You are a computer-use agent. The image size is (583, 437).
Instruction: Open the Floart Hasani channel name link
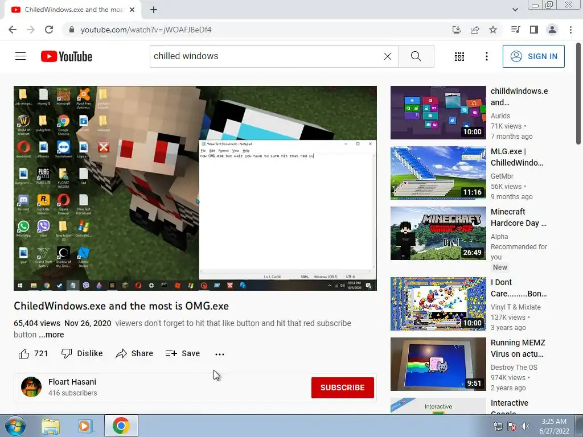click(72, 382)
